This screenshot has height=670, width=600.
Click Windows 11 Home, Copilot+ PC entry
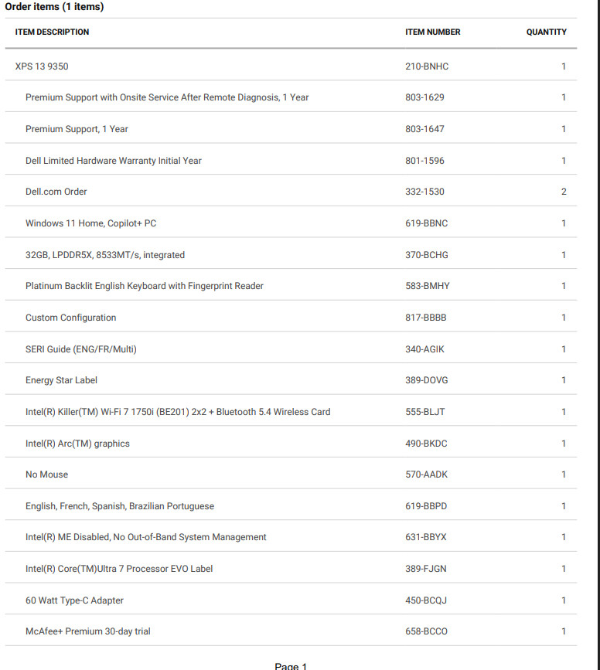(x=90, y=223)
